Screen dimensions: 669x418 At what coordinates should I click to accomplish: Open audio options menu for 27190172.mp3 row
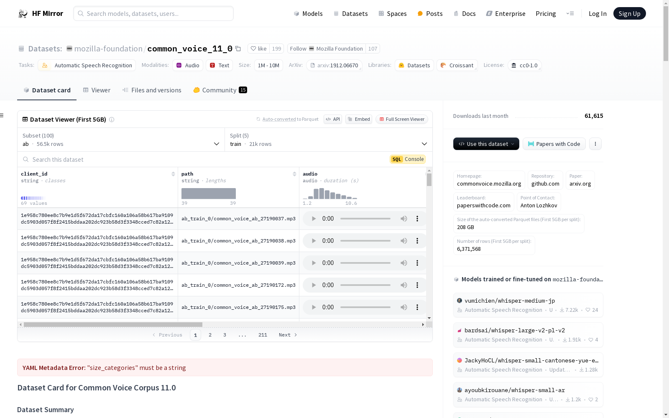417,285
